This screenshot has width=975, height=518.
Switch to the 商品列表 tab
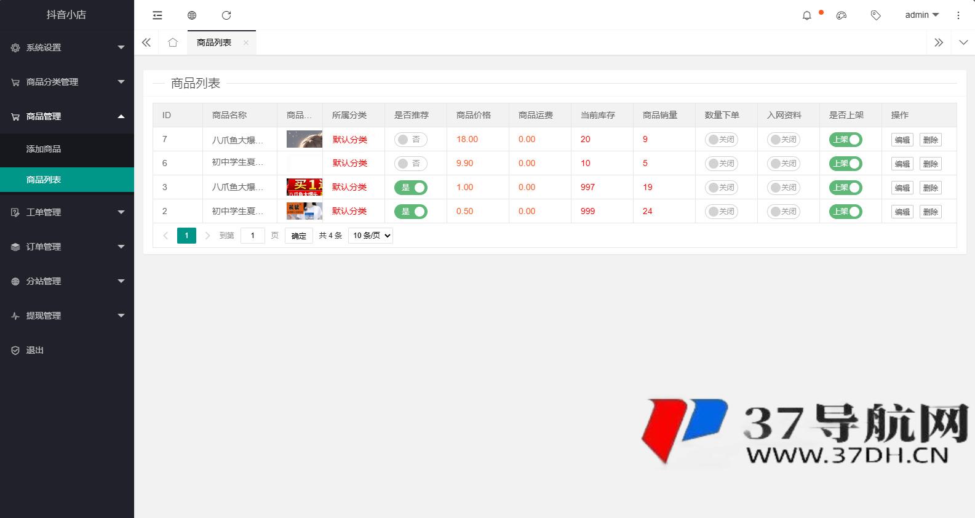214,42
